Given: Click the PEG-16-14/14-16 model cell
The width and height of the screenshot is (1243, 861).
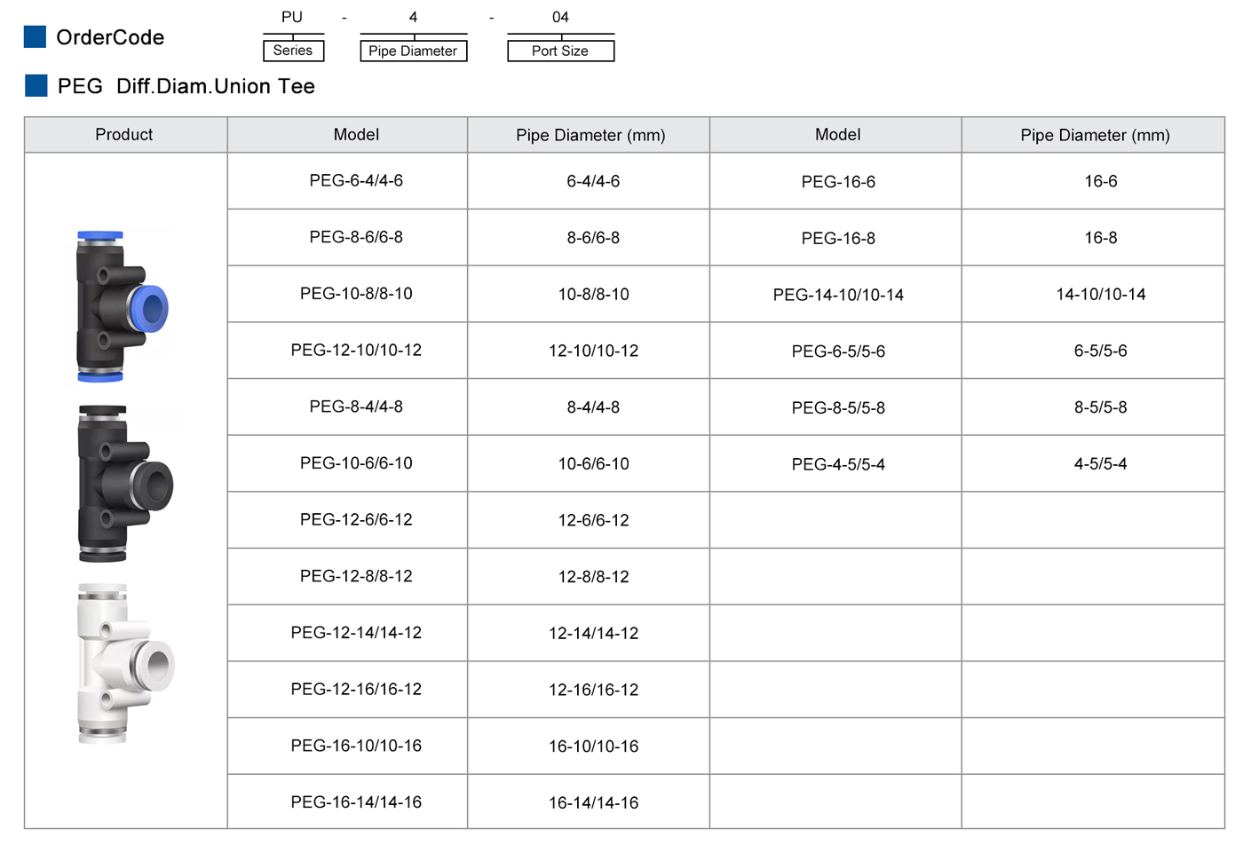Looking at the screenshot, I should coord(356,802).
